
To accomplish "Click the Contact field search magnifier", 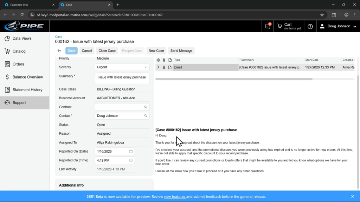I will pos(146,116).
